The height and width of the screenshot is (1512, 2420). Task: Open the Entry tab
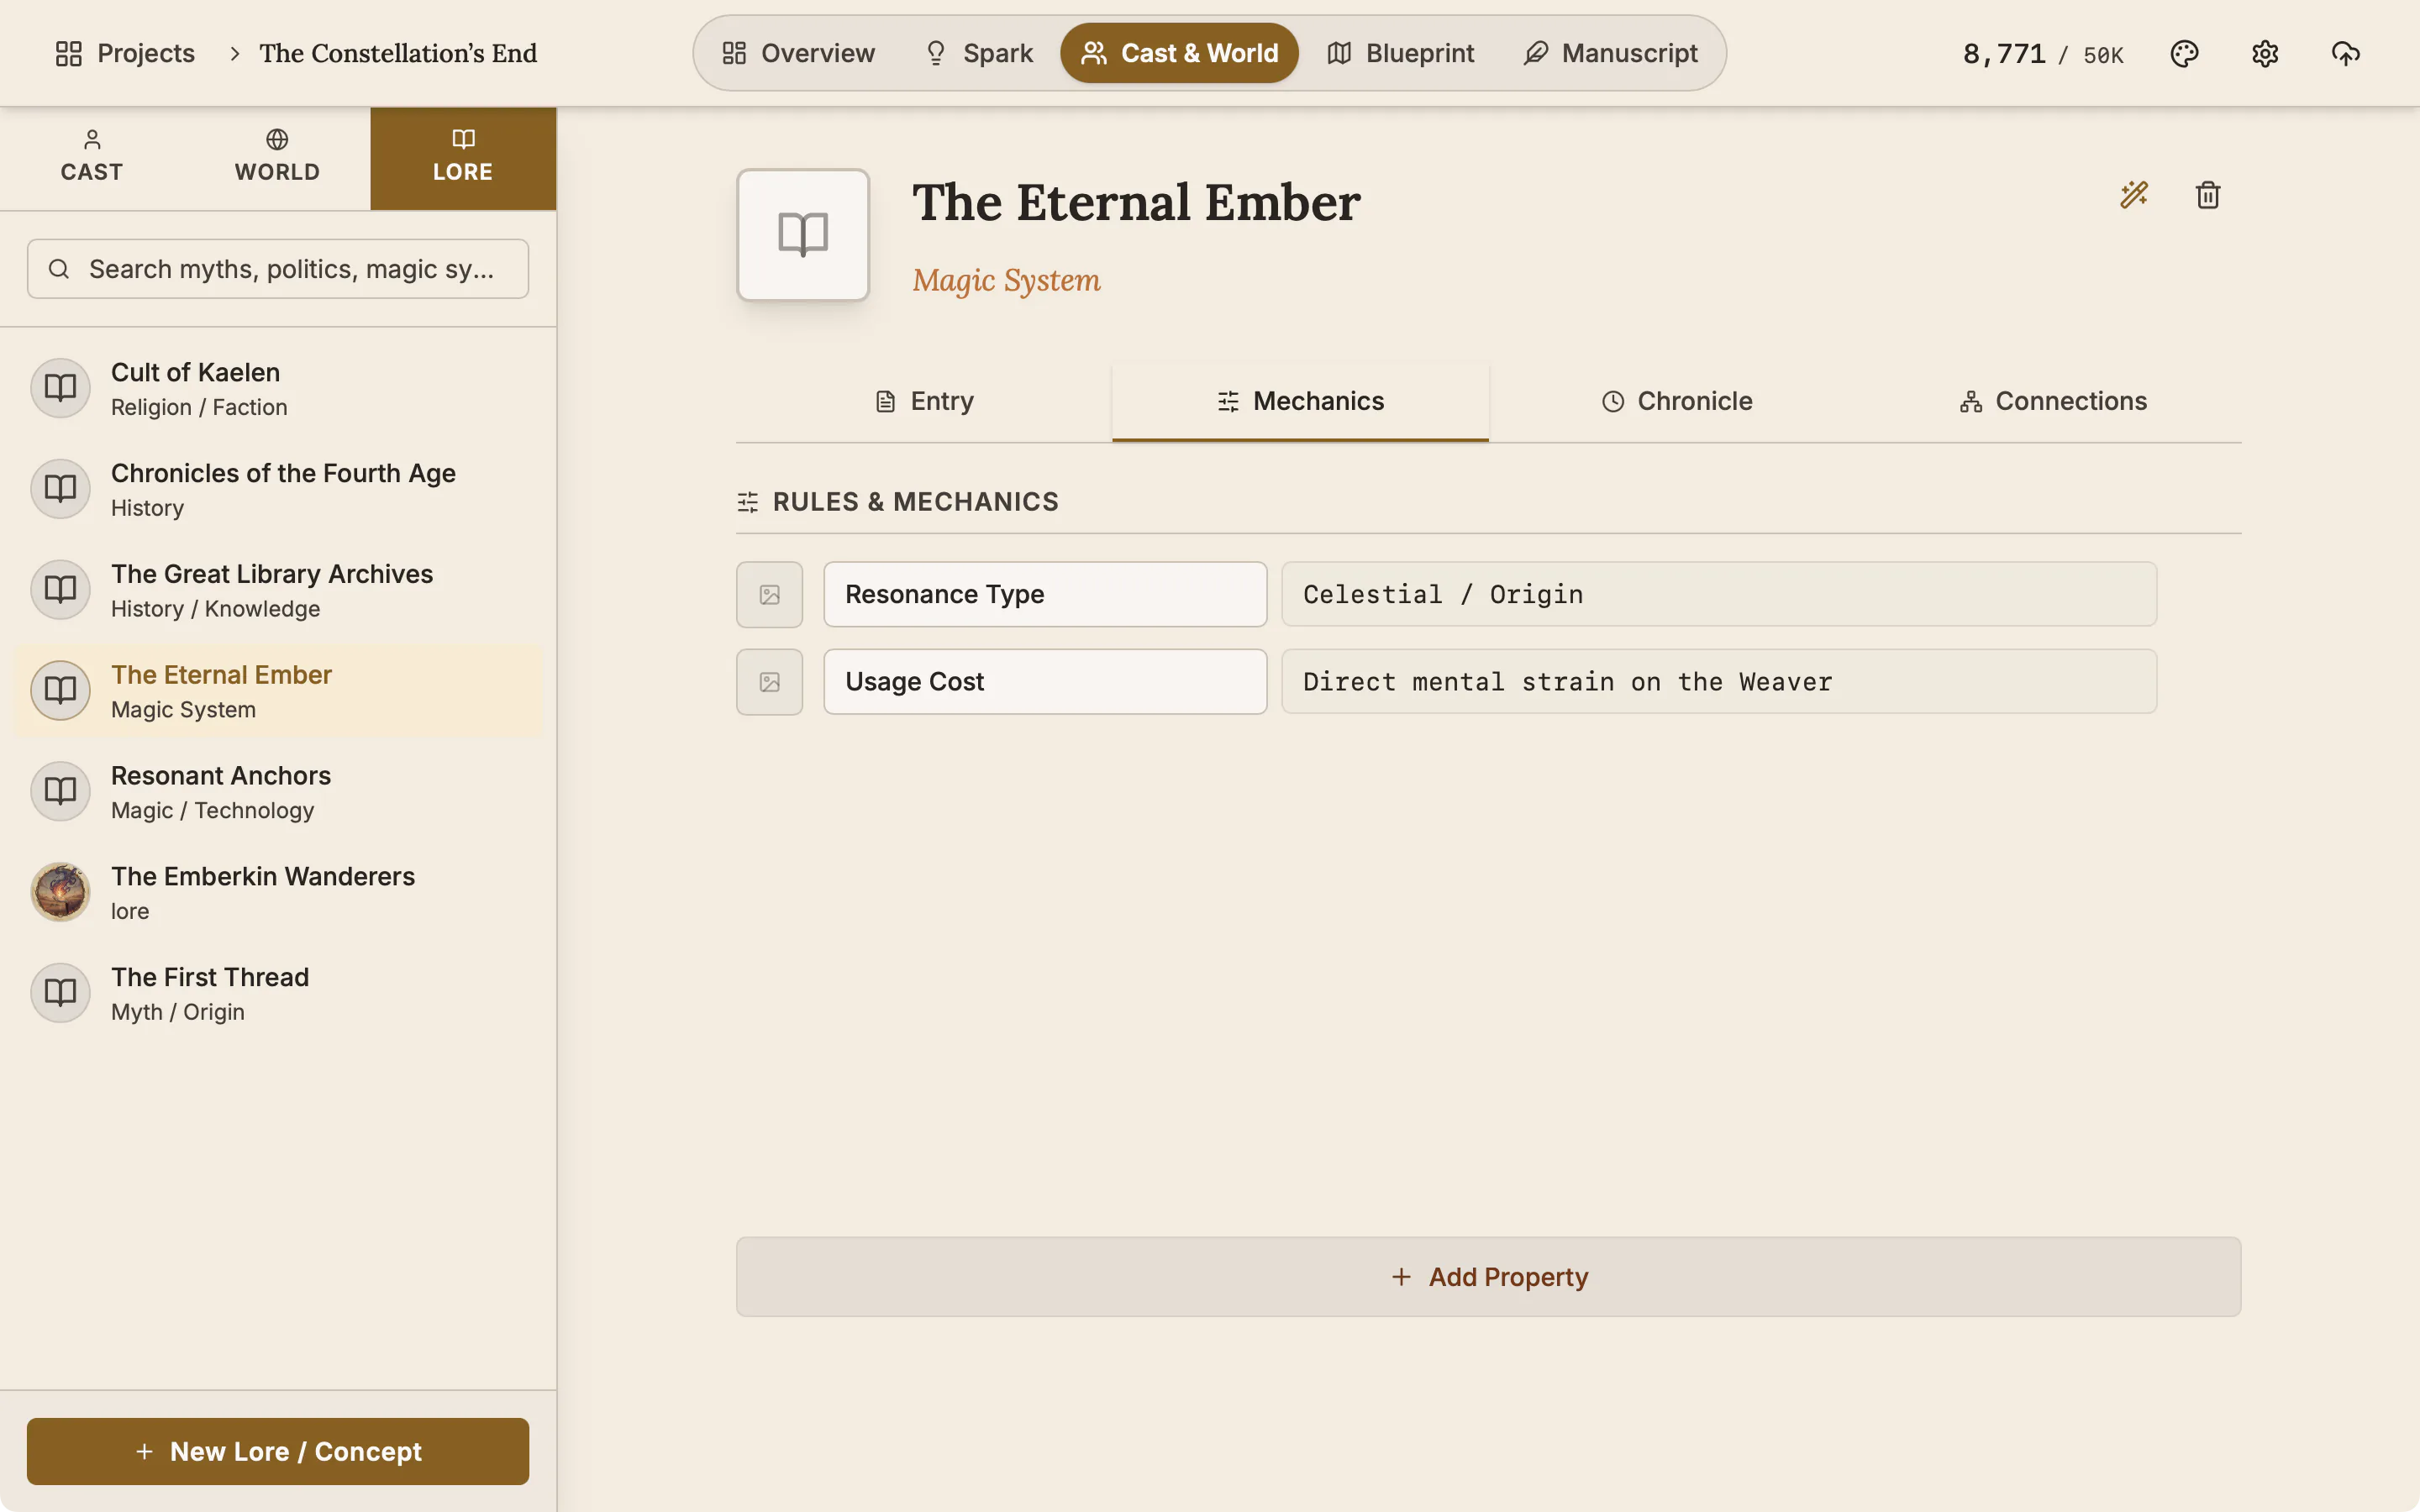pos(924,401)
